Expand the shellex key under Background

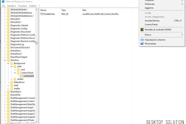coord(12,79)
